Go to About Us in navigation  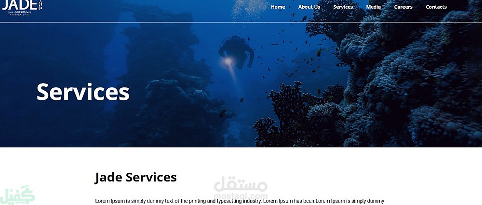tap(309, 7)
